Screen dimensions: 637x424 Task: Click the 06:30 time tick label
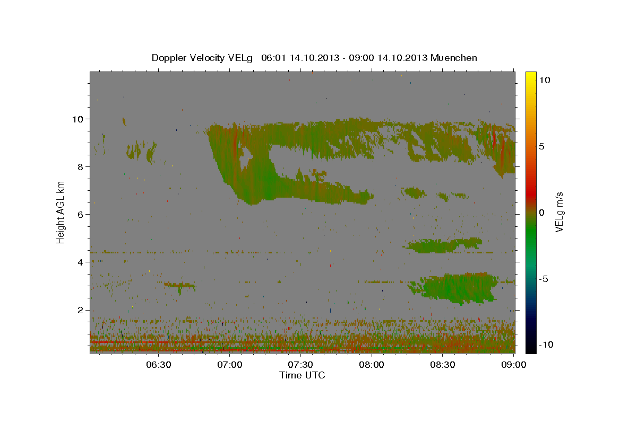point(158,365)
